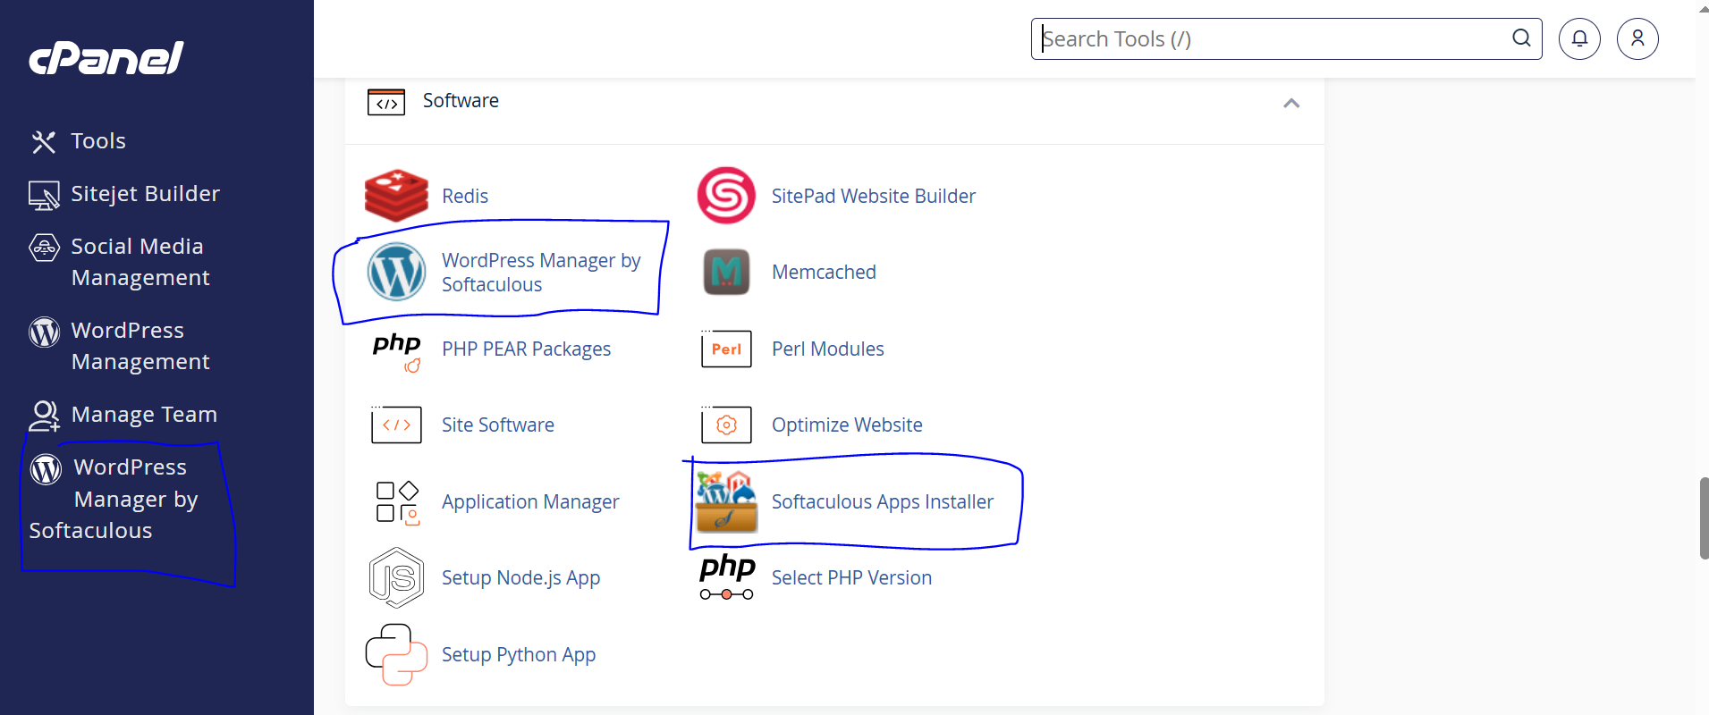Open the Select PHP Version link
The image size is (1709, 715).
click(851, 577)
